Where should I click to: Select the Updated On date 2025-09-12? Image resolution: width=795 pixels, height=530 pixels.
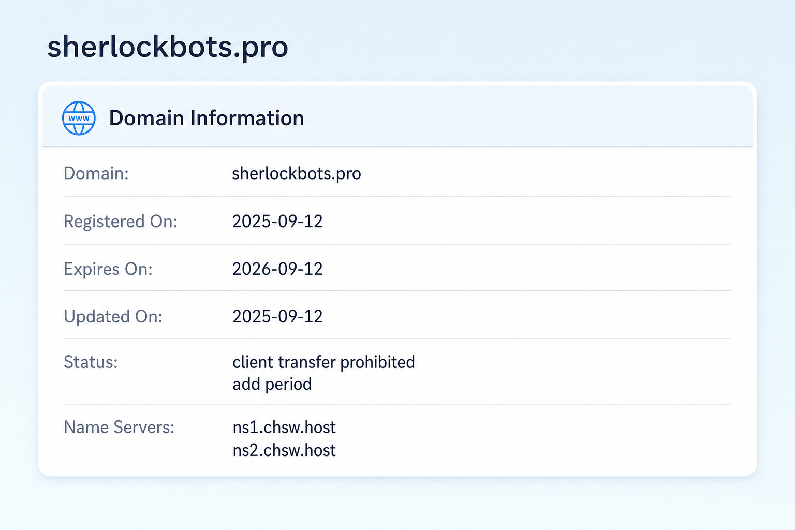click(277, 316)
